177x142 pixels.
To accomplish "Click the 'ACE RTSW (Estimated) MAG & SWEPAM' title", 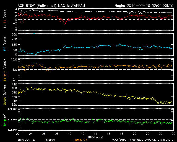I will click(x=51, y=6).
